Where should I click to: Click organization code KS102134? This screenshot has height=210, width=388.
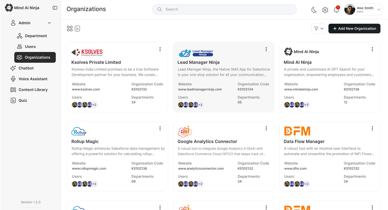tap(245, 89)
